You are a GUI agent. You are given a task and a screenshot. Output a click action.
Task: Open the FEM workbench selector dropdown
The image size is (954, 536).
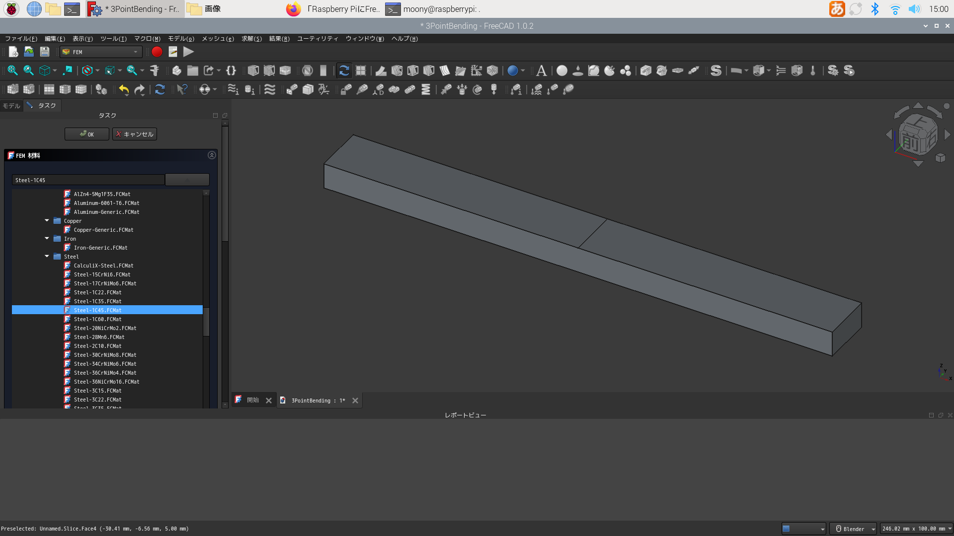click(101, 52)
